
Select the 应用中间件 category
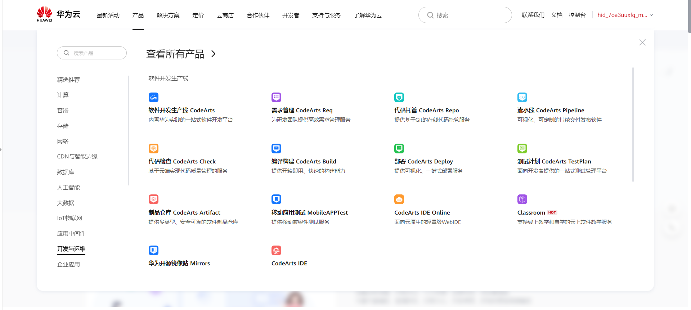pos(71,234)
